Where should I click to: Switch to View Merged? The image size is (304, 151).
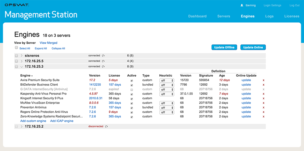(x=48, y=43)
